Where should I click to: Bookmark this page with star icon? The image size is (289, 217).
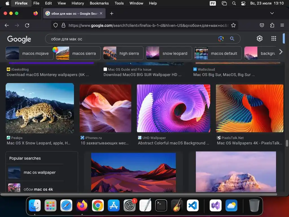click(233, 25)
